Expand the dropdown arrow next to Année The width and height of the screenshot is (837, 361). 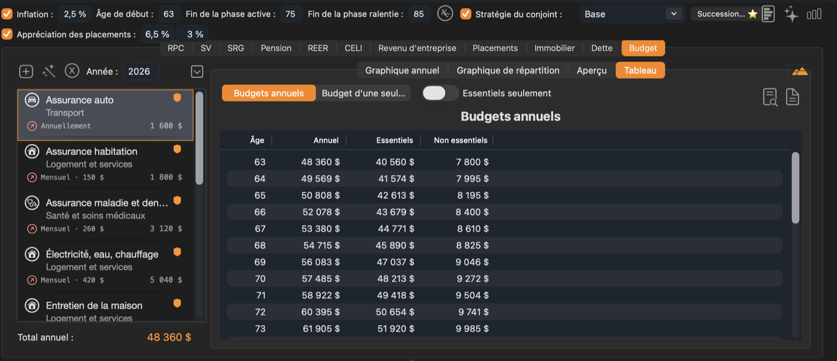click(x=197, y=71)
